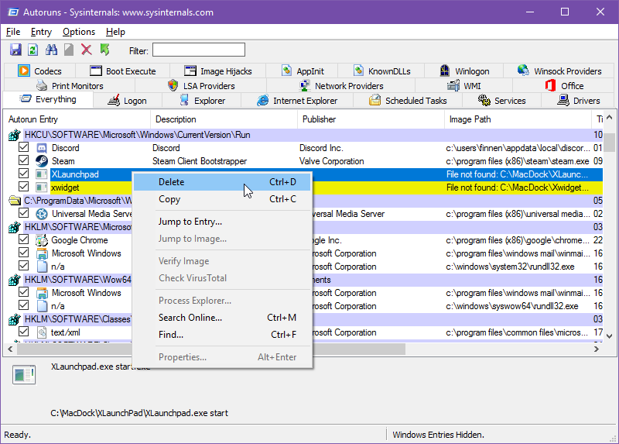The height and width of the screenshot is (444, 619).
Task: Click the Properties page toolbar icon
Action: coord(69,50)
